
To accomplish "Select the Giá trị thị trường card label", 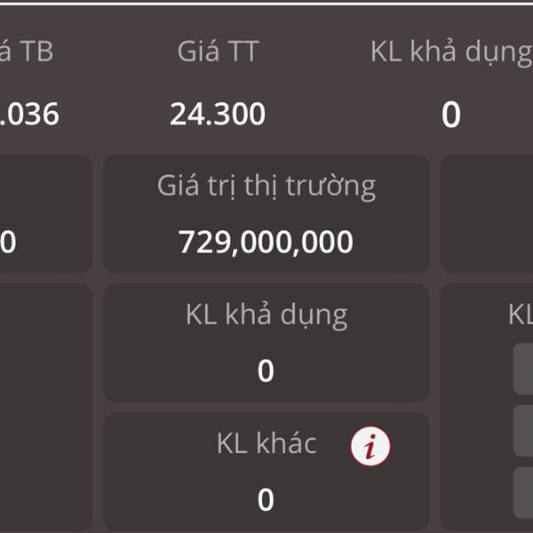I will [x=266, y=187].
